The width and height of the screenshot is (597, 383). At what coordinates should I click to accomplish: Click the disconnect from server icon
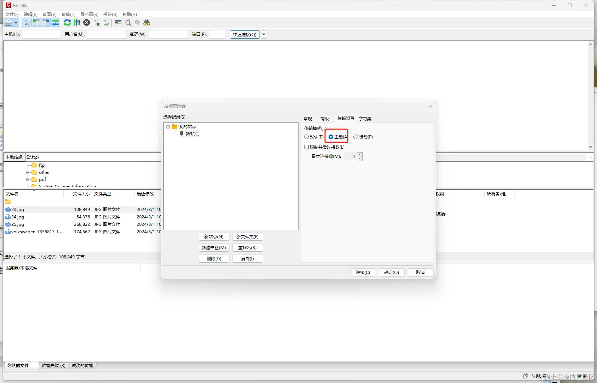[96, 23]
